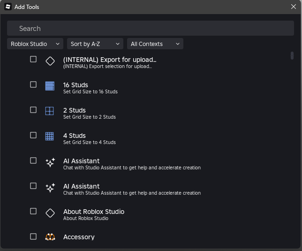Viewport: 302px width, 251px height.
Task: Tick the Accessory checkbox
Action: [33, 236]
